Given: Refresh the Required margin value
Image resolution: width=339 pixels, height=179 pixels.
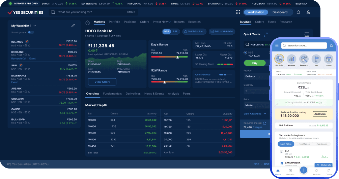Looking at the screenshot, I should tap(265, 123).
